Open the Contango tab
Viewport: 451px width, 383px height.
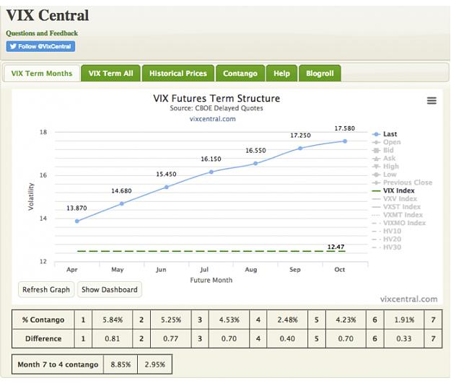point(240,74)
